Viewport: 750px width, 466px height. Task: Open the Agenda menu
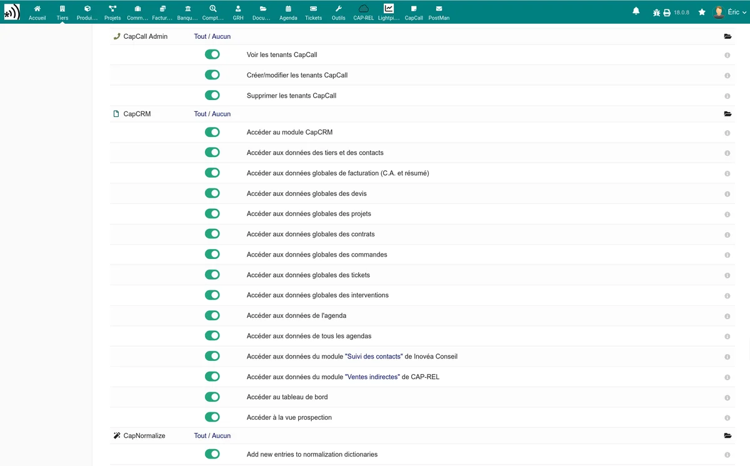pos(288,12)
